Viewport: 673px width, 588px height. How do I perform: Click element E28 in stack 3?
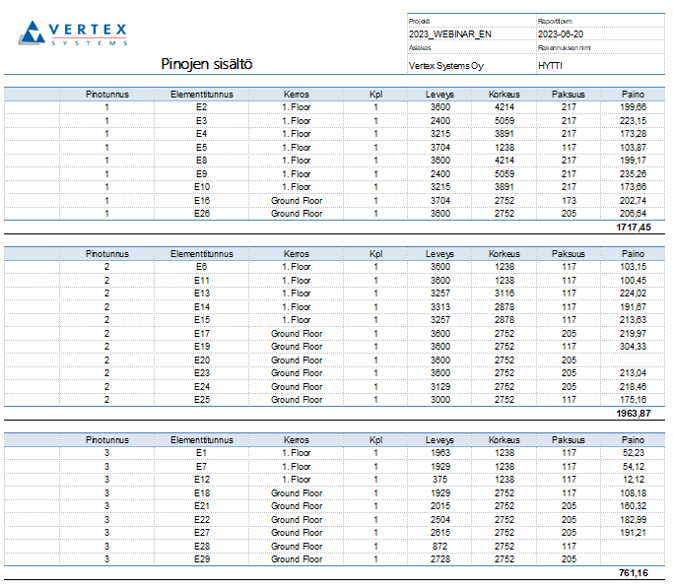coord(202,546)
